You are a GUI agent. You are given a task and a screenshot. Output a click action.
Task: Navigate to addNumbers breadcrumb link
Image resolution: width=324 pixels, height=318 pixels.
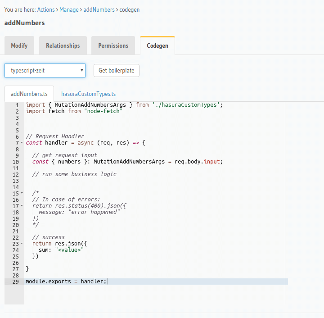99,9
